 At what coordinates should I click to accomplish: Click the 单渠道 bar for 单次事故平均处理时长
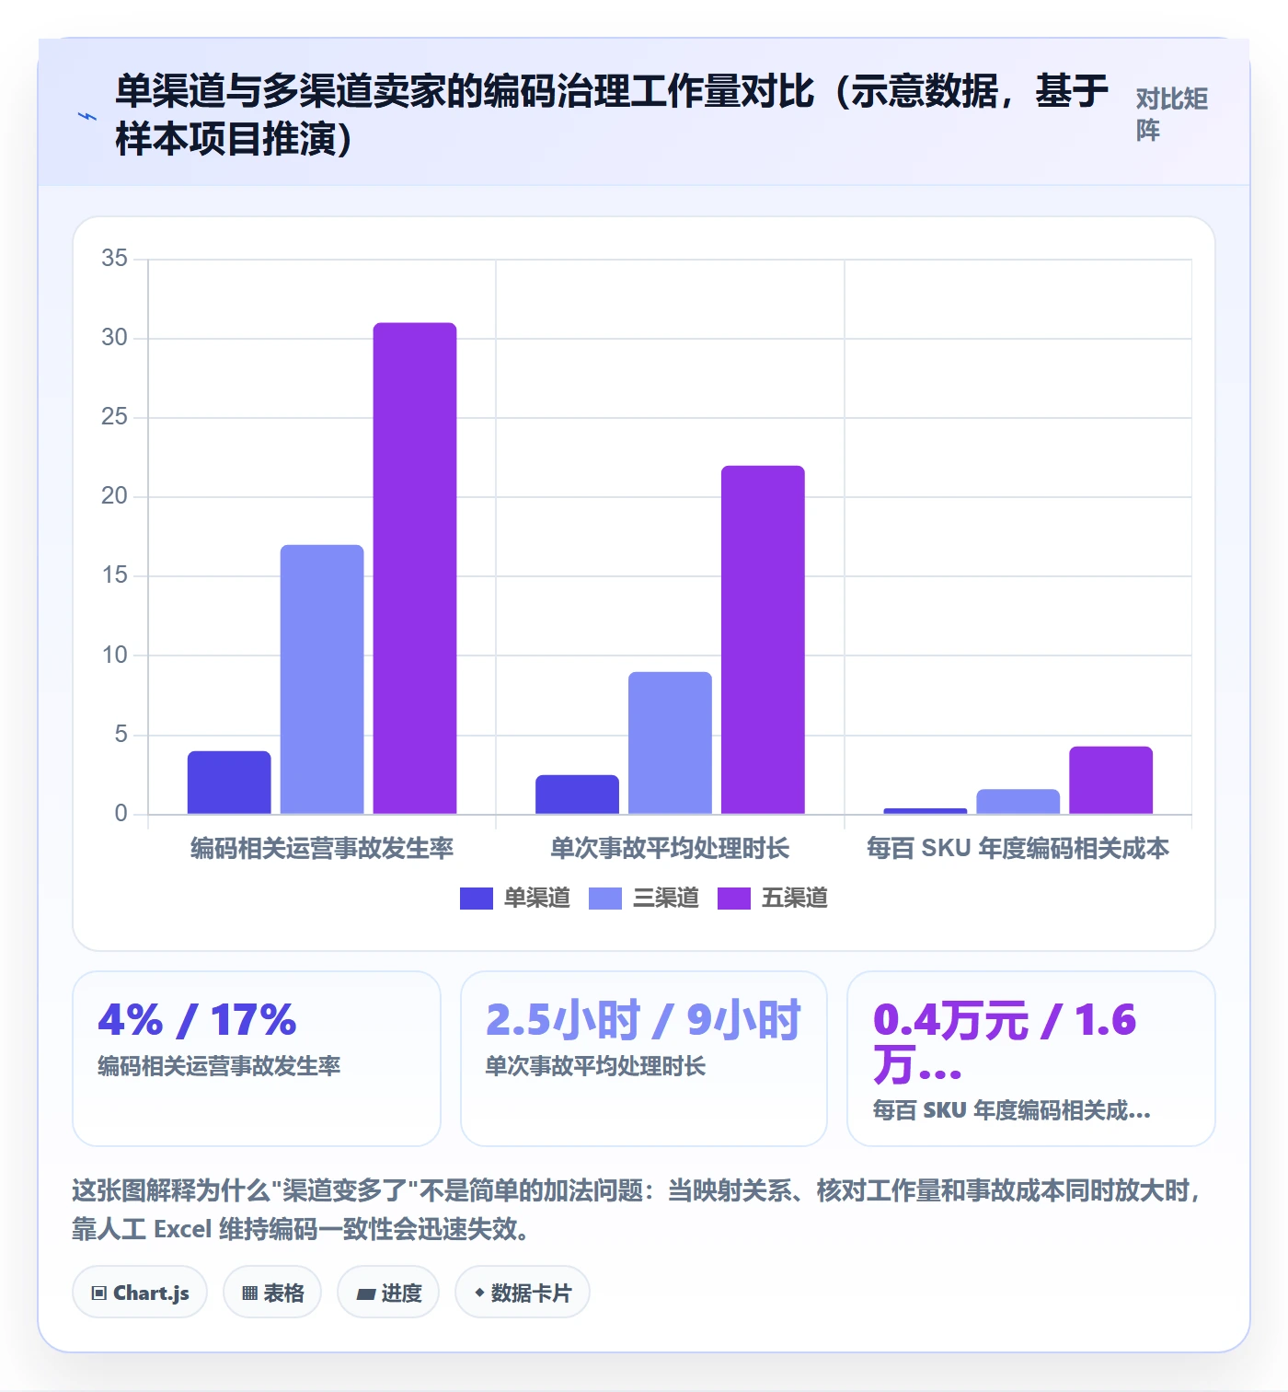click(x=577, y=795)
